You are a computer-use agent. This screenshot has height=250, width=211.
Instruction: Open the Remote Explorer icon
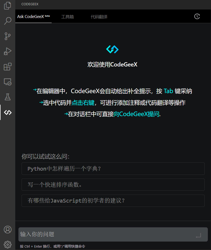(8, 82)
